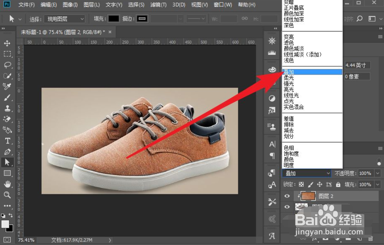Open the Styles fx panel icon

coord(272,111)
